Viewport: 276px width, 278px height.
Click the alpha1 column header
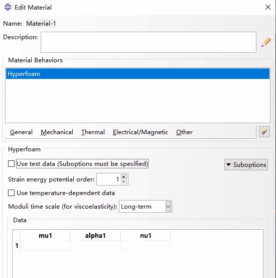[x=95, y=235]
